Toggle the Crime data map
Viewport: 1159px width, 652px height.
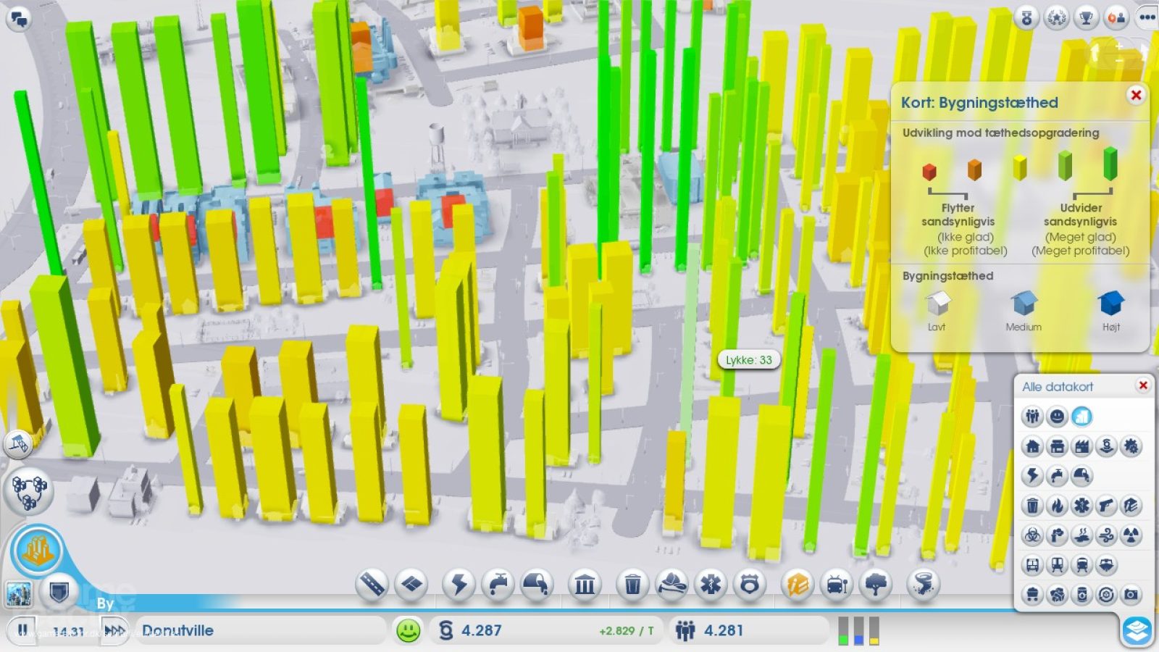pos(1106,506)
